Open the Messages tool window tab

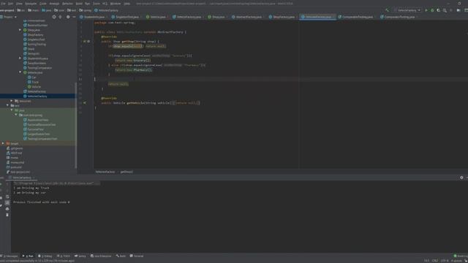10,256
